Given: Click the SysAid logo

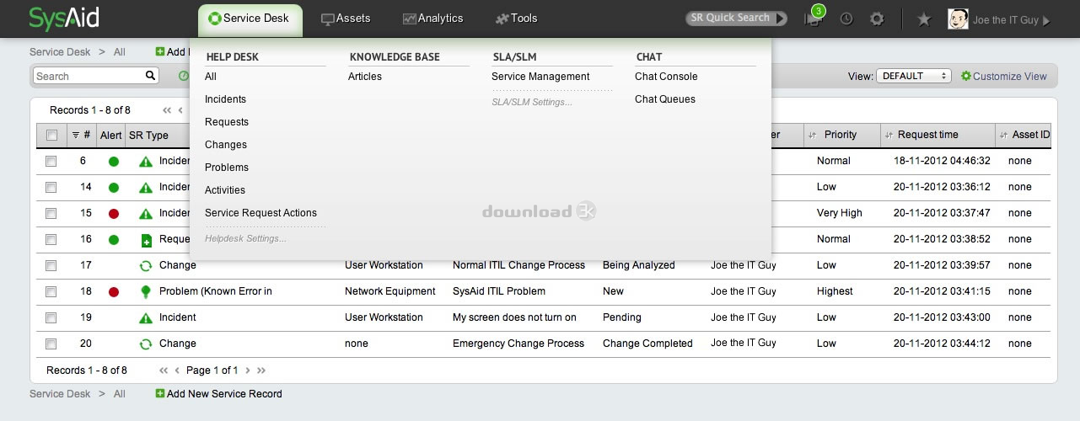Looking at the screenshot, I should click(x=64, y=18).
